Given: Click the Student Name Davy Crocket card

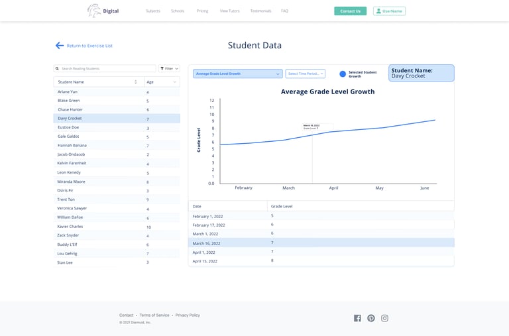Looking at the screenshot, I should tap(422, 73).
